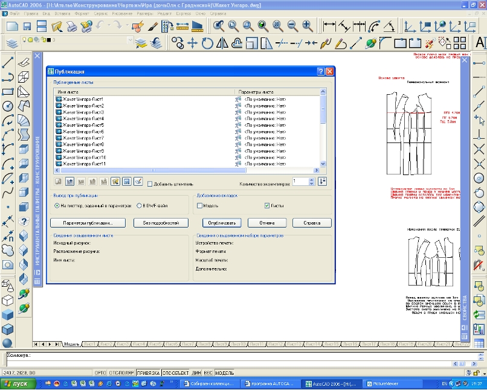Click the Add Sheets icon in dialog
The height and width of the screenshot is (390, 487).
pos(69,181)
